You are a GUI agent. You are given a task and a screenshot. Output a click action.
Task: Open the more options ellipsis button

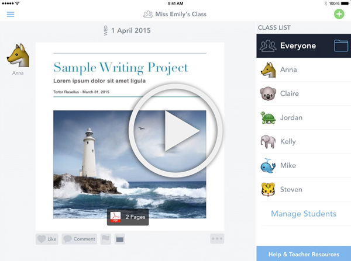click(x=217, y=239)
